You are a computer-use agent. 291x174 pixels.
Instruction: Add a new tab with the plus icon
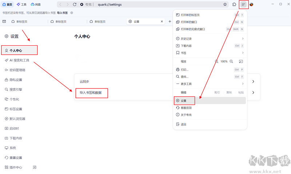pos(170,22)
